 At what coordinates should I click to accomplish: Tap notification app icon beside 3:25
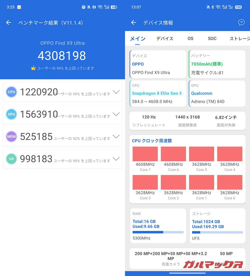coord(19,7)
